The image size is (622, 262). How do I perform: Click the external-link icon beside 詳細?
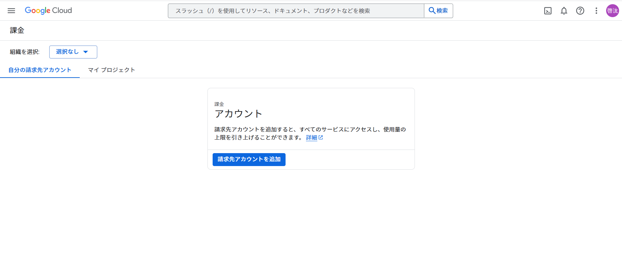(321, 138)
